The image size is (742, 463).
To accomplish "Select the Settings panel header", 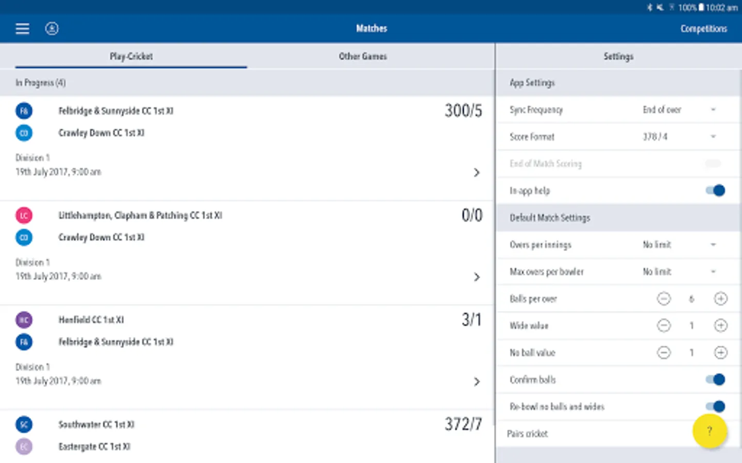I will coord(618,56).
